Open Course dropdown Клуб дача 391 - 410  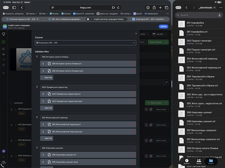coord(85,43)
